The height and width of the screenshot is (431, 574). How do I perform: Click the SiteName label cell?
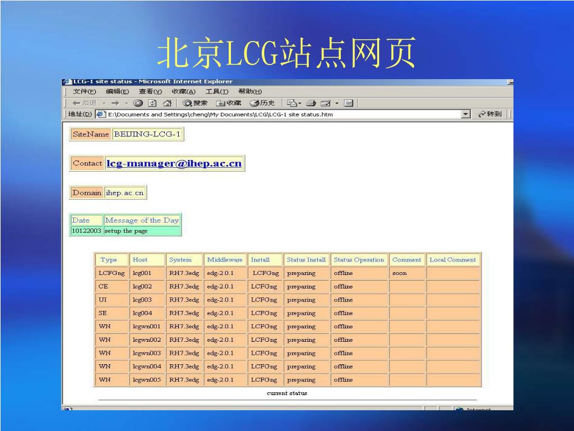(x=91, y=134)
